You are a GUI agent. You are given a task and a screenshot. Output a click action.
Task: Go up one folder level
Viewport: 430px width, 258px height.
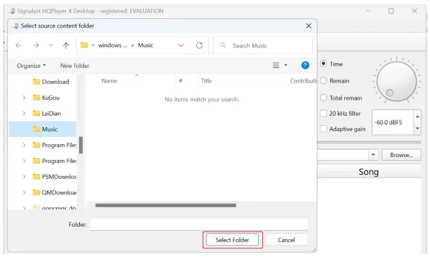pyautogui.click(x=66, y=45)
